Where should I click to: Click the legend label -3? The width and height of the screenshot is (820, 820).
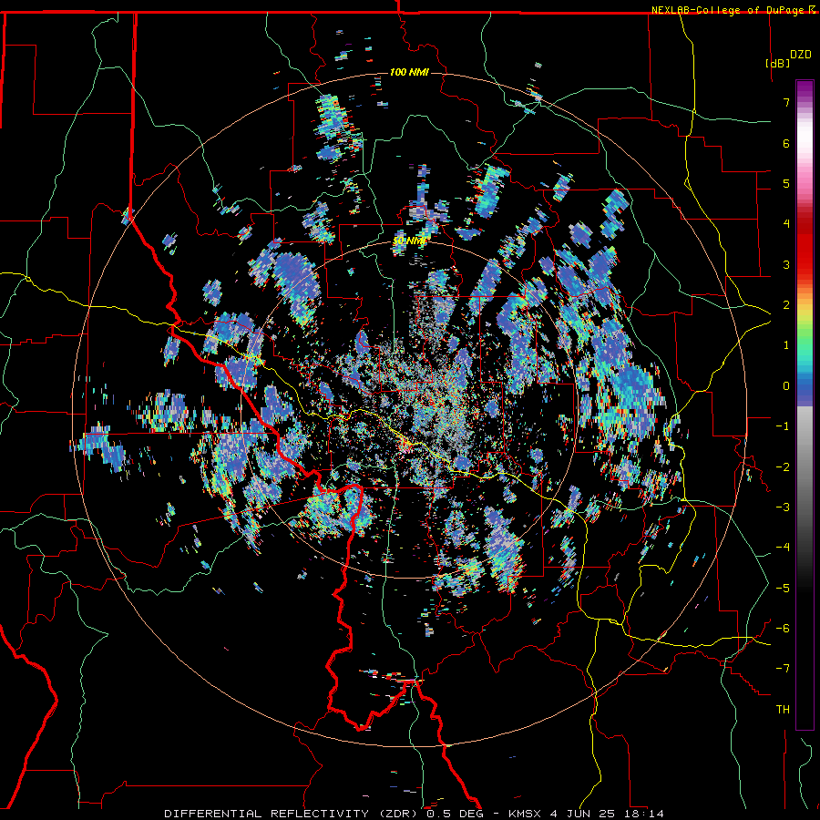[x=783, y=507]
